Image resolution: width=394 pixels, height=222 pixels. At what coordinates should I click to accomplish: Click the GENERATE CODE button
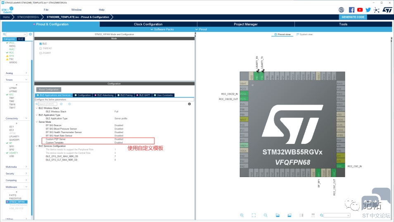(x=353, y=17)
